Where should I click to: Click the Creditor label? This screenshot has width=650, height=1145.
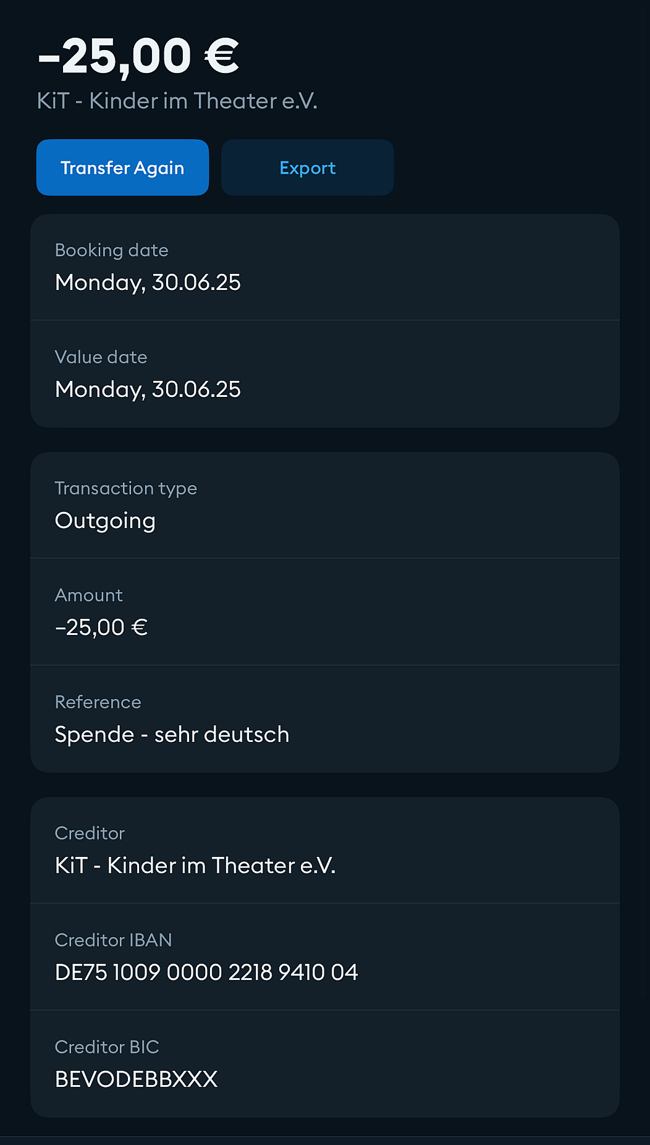pyautogui.click(x=90, y=833)
